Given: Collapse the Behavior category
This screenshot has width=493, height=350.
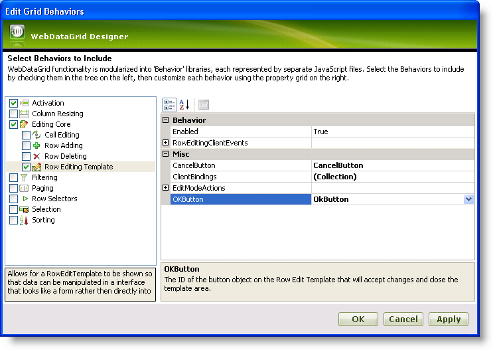Looking at the screenshot, I should tap(166, 120).
